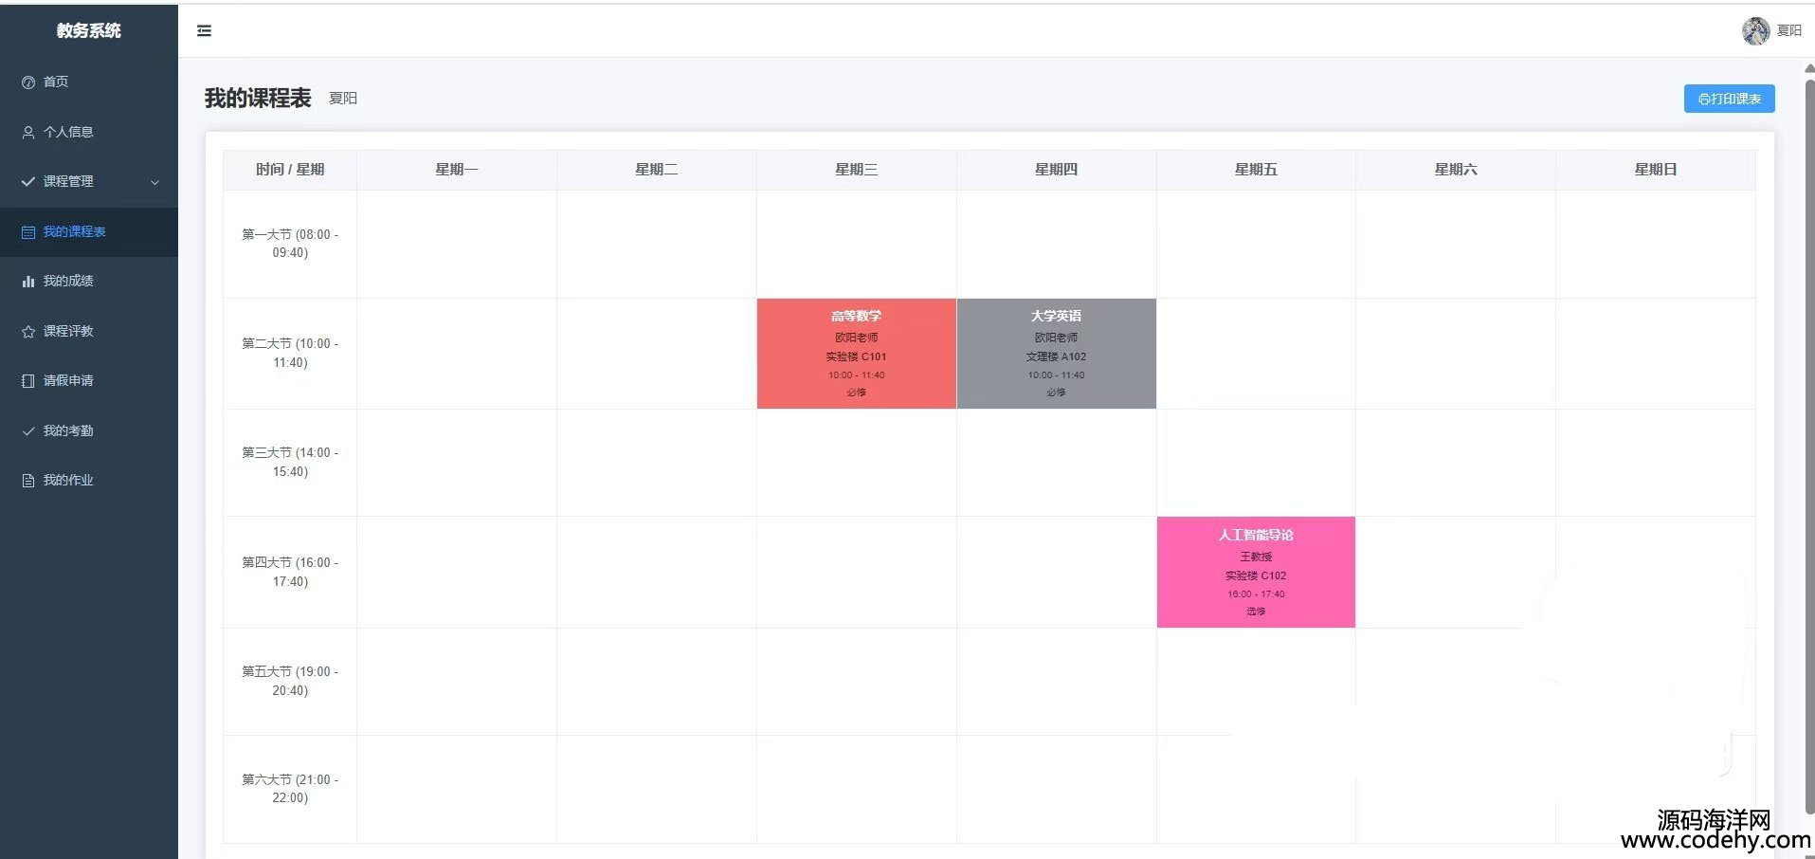The width and height of the screenshot is (1815, 859).
Task: Click the 请假申请 document icon
Action: (28, 381)
